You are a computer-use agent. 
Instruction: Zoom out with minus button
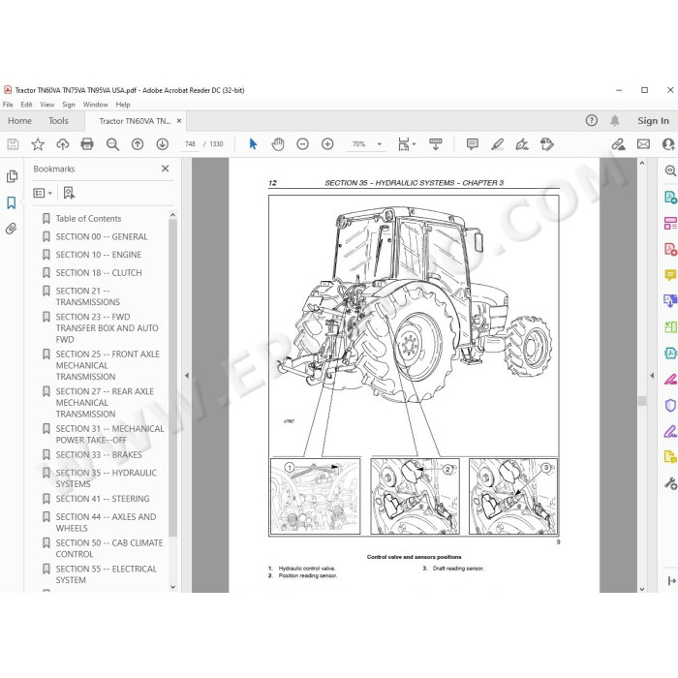(302, 144)
